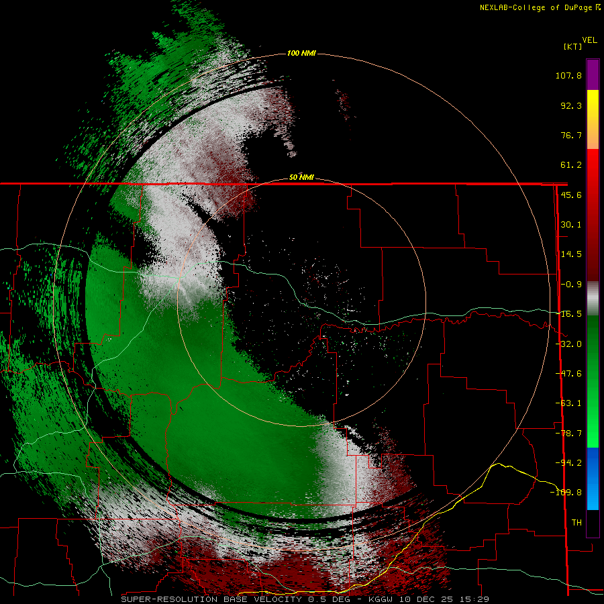The image size is (604, 604).
Task: Click the 14.5 scale value
Action: coord(571,254)
